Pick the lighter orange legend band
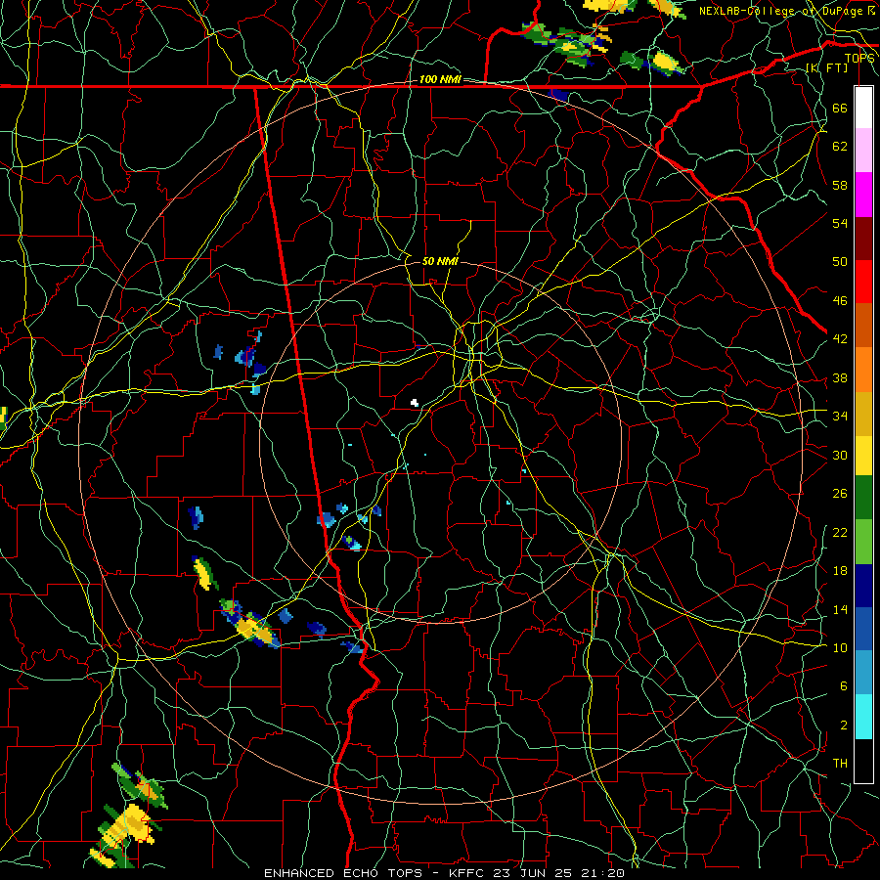This screenshot has width=880, height=880. coord(863,370)
